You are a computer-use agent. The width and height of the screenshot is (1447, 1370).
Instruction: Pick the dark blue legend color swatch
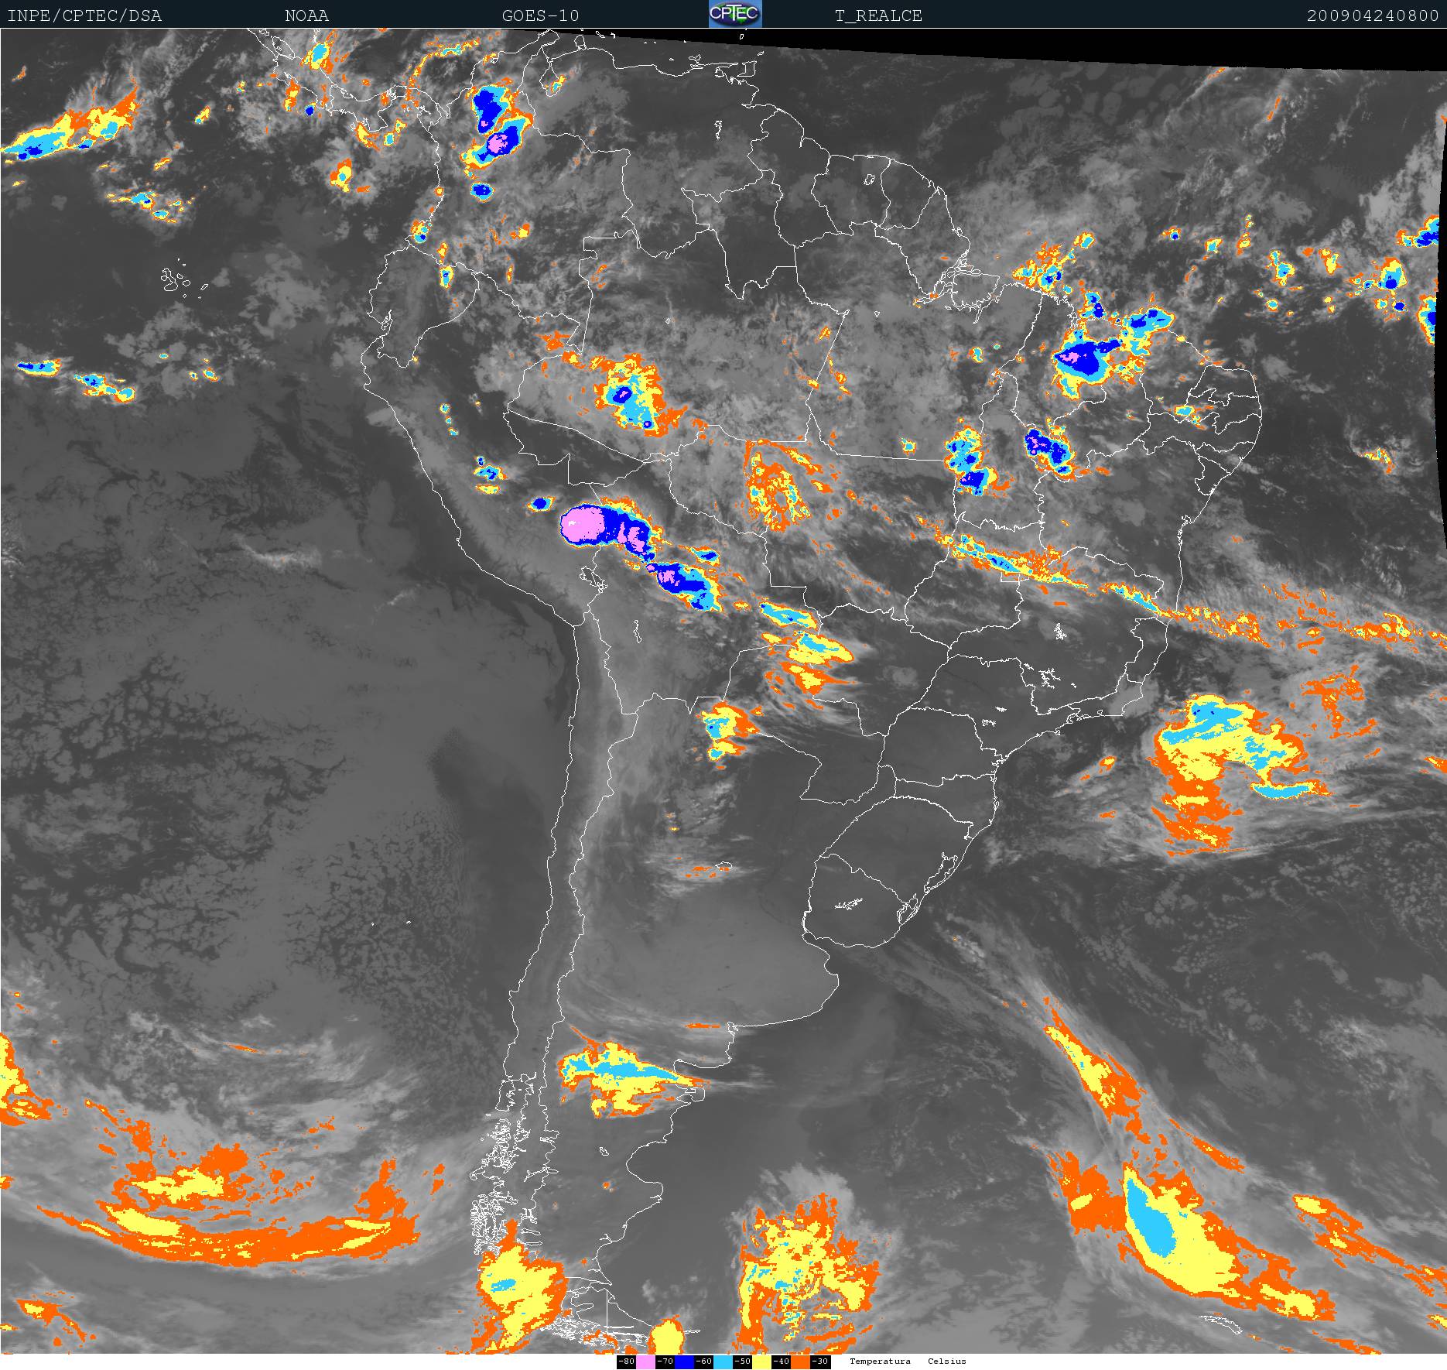click(x=684, y=1361)
